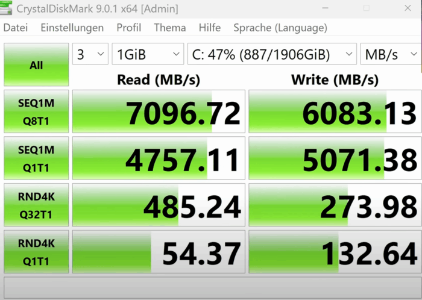422x300 pixels.
Task: Open the Einstellungen menu
Action: pos(72,28)
